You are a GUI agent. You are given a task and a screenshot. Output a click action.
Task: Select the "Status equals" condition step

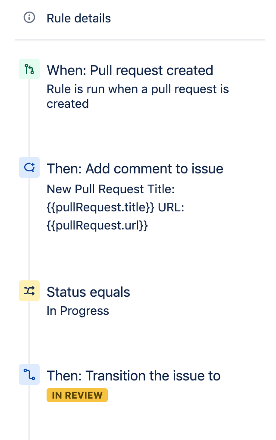tap(88, 292)
